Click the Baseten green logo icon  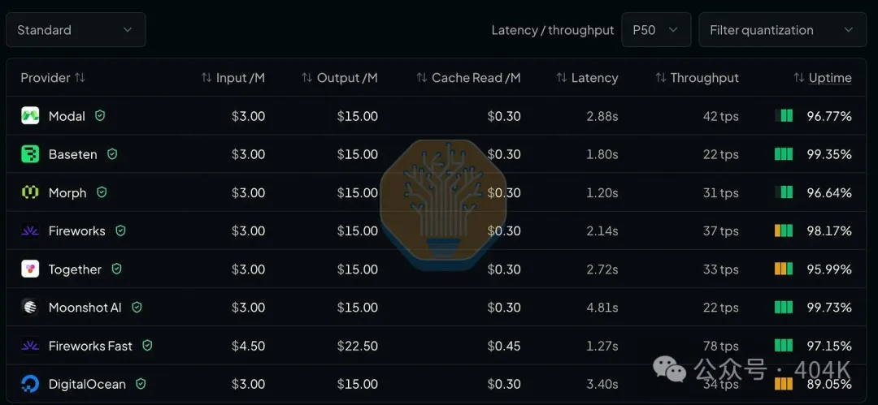(30, 154)
